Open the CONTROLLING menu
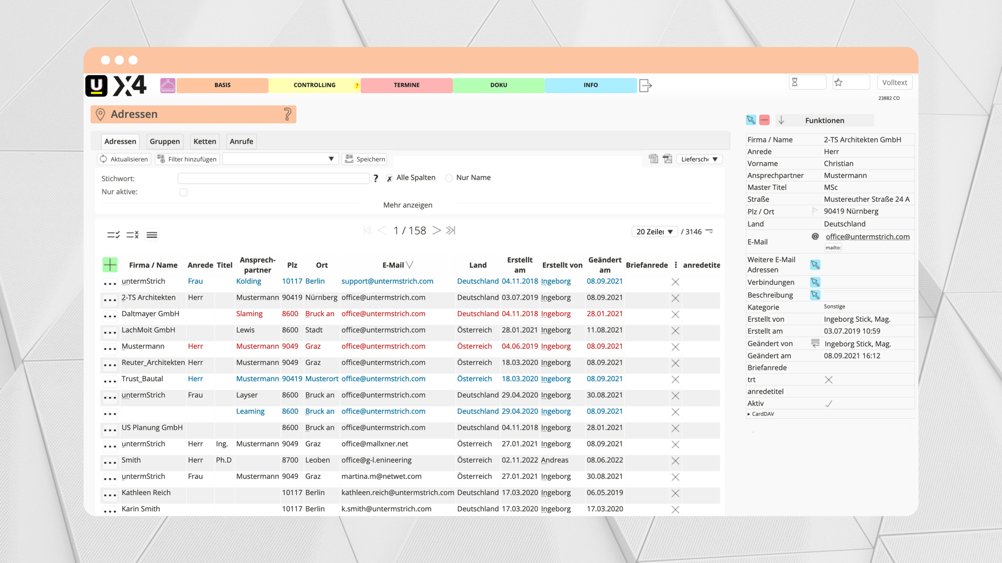The width and height of the screenshot is (1002, 563). point(314,85)
